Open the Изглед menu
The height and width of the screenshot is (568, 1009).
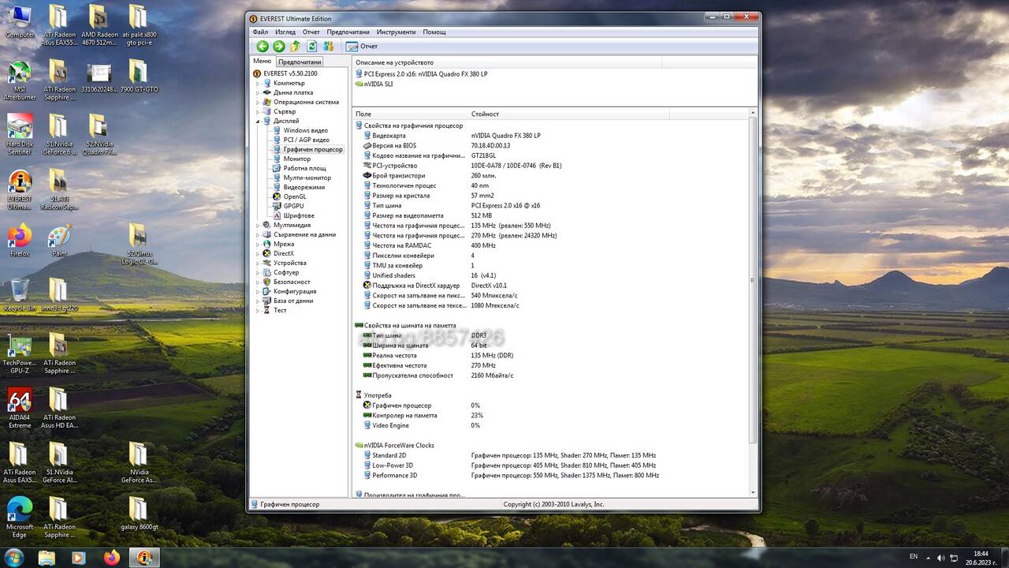click(285, 32)
